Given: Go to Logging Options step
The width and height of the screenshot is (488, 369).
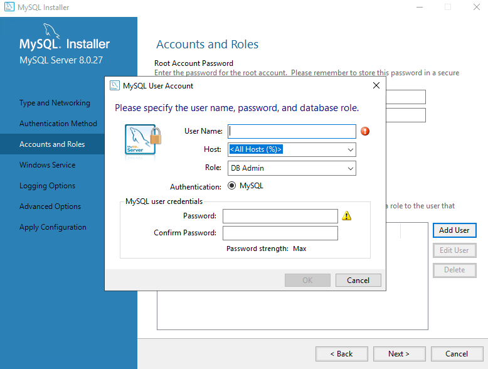Looking at the screenshot, I should point(47,186).
